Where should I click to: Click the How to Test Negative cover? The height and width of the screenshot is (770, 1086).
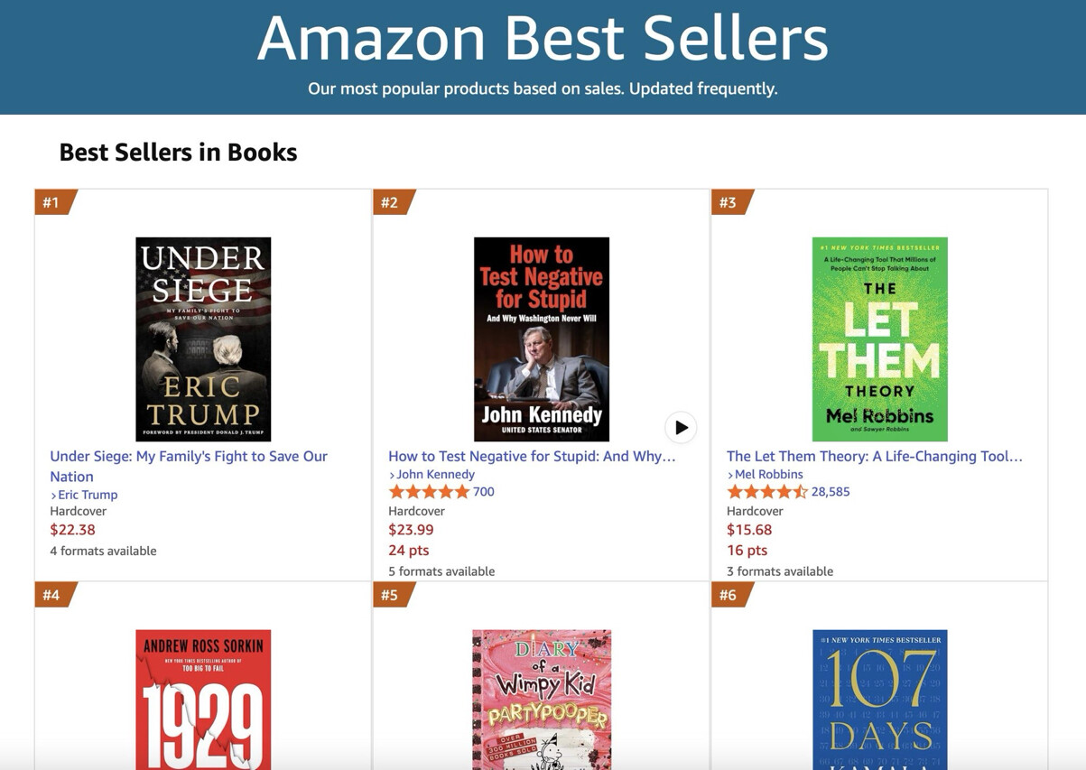pyautogui.click(x=541, y=339)
